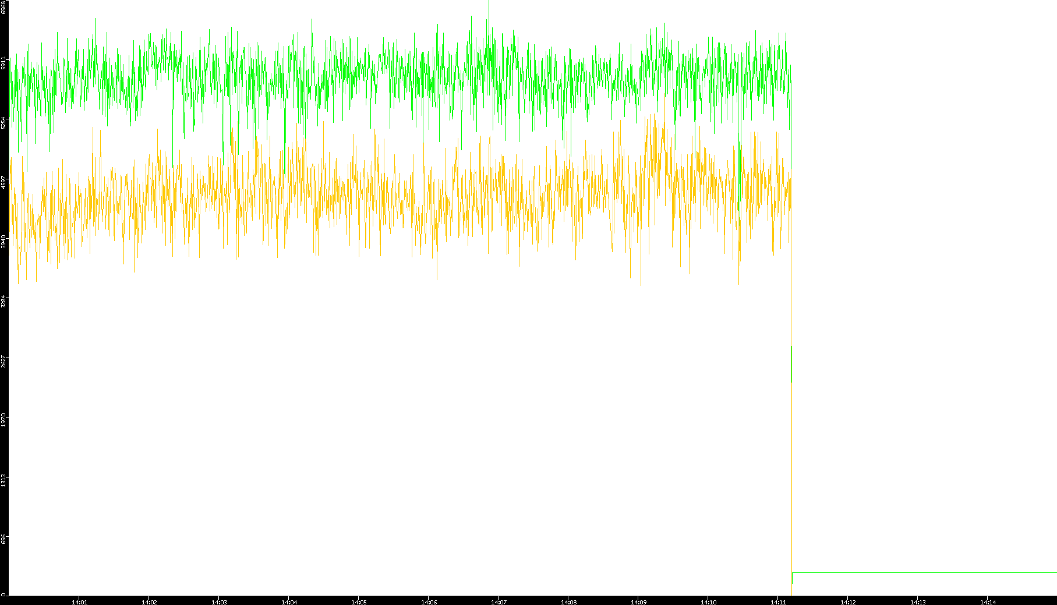Image resolution: width=1057 pixels, height=605 pixels.
Task: Click the flat green line after 14:12
Action: (932, 572)
